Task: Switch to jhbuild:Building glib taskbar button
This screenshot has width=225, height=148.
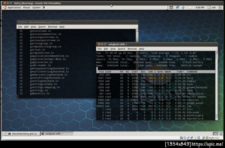Action: click(24, 134)
